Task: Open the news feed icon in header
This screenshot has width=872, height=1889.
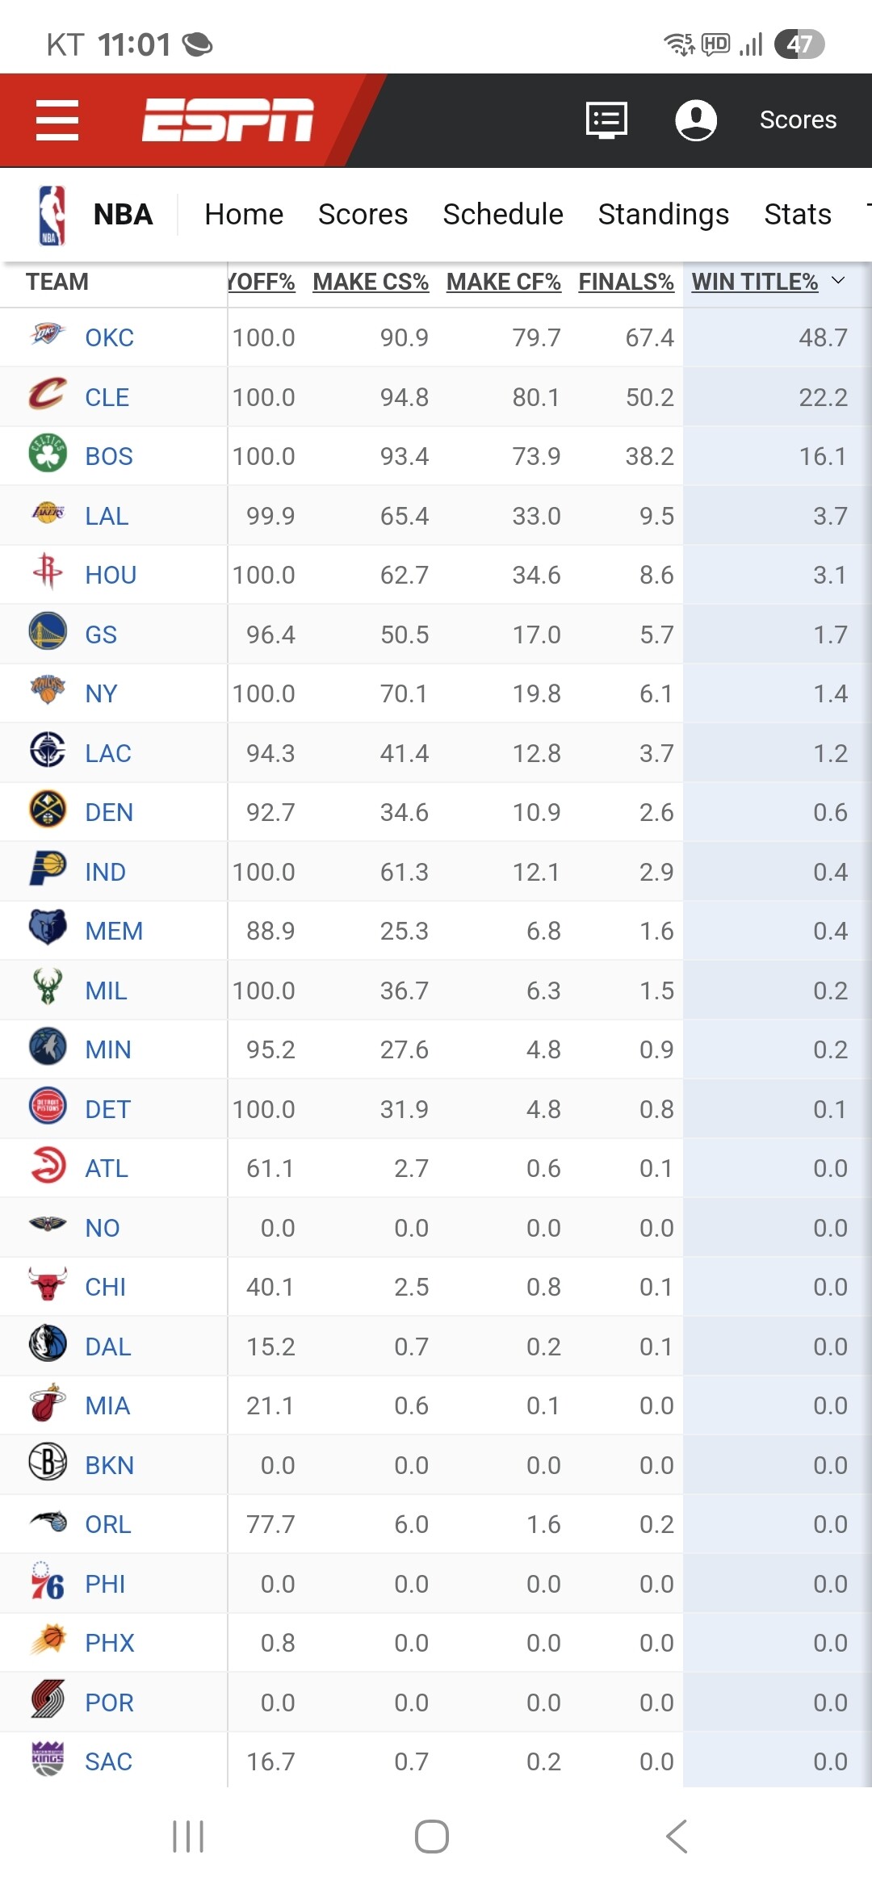Action: point(606,120)
